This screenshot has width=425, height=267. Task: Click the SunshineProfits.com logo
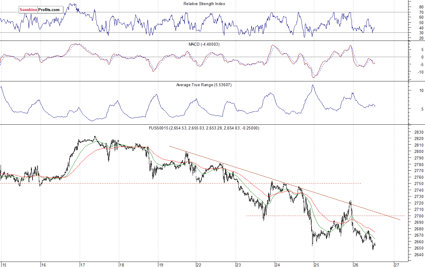41,10
